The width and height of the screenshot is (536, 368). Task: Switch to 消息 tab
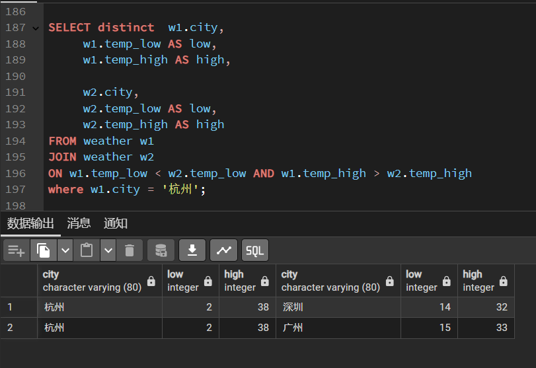click(x=79, y=223)
